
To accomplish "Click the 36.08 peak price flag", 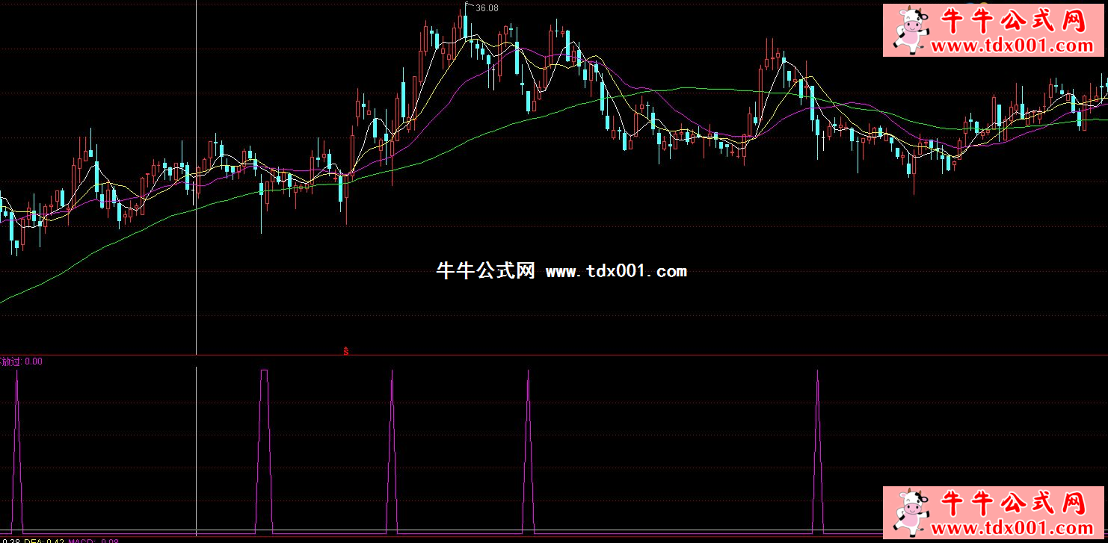I will click(486, 7).
